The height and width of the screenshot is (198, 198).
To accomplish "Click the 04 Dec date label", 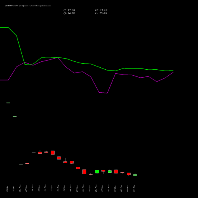I will (134, 188).
